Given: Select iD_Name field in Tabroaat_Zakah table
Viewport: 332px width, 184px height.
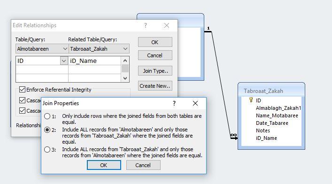Looking at the screenshot, I should tap(266, 138).
